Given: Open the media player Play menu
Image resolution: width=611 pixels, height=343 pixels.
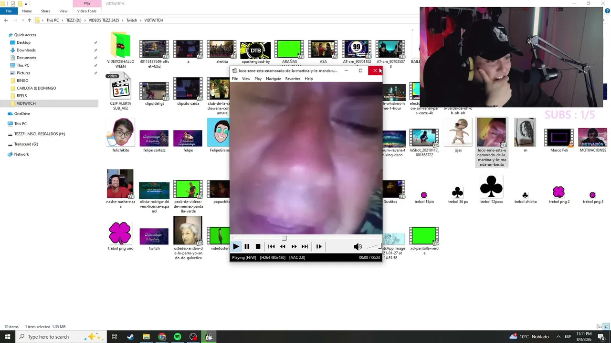Looking at the screenshot, I should click(x=258, y=79).
